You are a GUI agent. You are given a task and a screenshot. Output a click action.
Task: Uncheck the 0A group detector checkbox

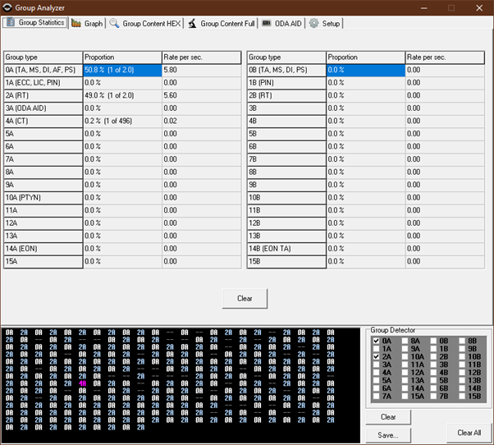point(377,341)
